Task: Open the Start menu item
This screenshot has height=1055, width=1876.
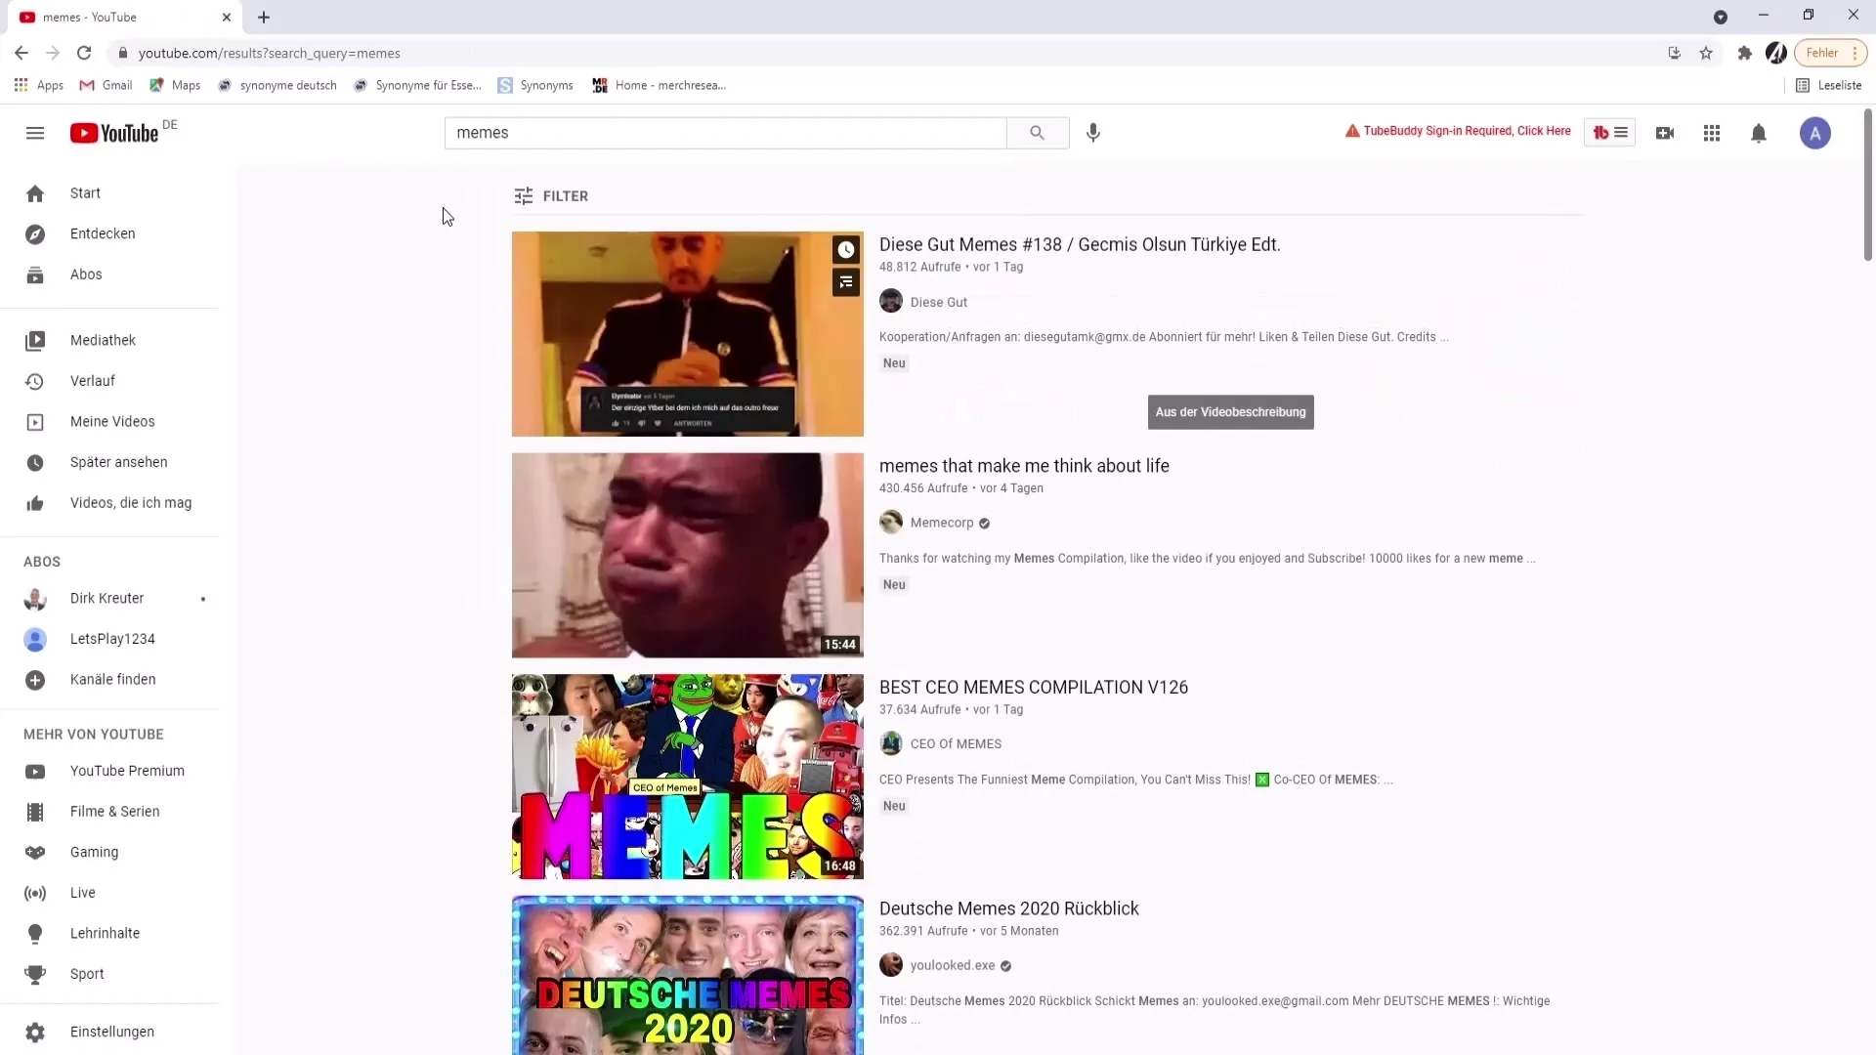Action: [84, 191]
